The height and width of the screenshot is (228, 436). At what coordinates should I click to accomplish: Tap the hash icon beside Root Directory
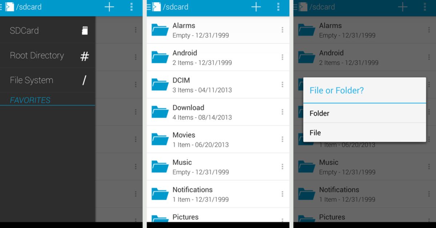pyautogui.click(x=84, y=56)
